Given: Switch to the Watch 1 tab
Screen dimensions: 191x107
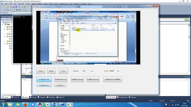Looking at the screenshot, I should pyautogui.click(x=60, y=97).
